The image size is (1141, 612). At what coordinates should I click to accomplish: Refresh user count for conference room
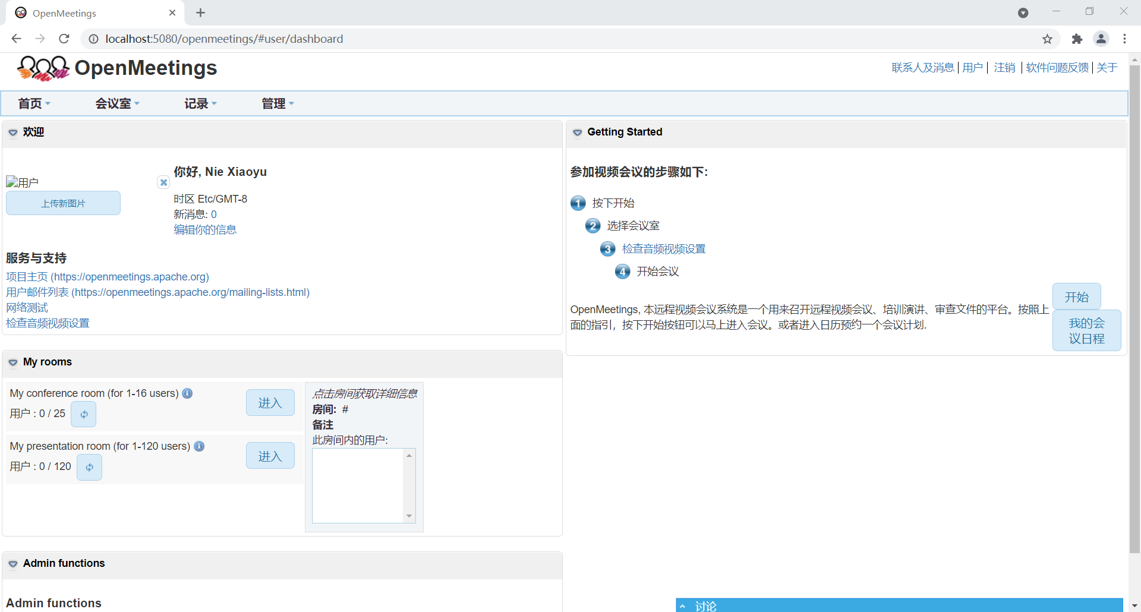pos(84,414)
